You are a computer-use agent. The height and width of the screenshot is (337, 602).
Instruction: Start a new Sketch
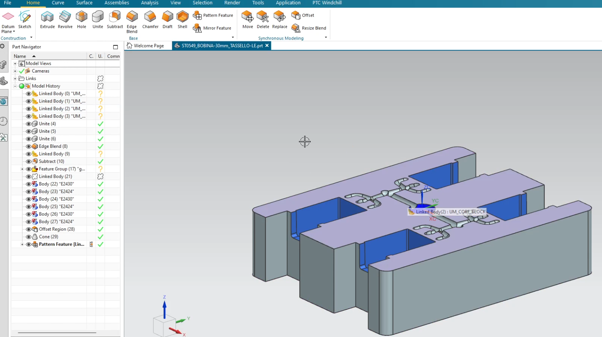pyautogui.click(x=25, y=20)
